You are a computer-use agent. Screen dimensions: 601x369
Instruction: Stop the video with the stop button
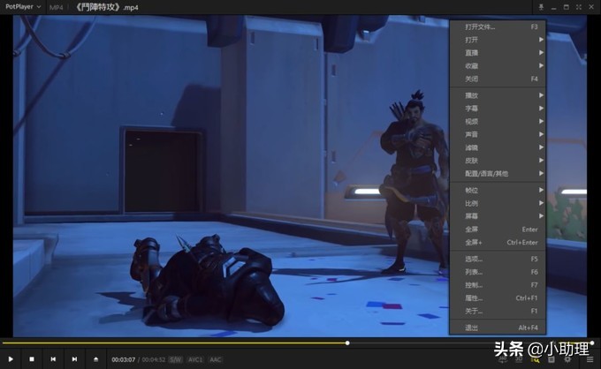(32, 359)
